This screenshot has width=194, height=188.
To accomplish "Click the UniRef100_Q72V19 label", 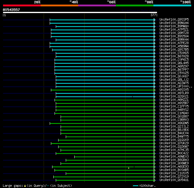I will (x=174, y=177).
